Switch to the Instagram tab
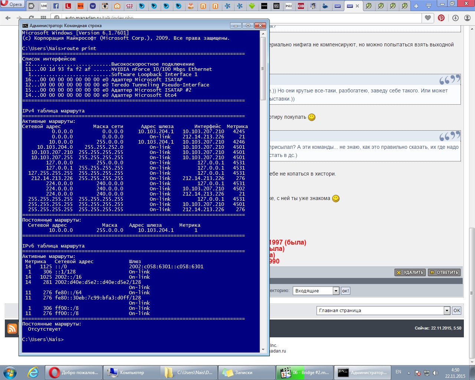The width and height of the screenshot is (475, 380). 105,6
